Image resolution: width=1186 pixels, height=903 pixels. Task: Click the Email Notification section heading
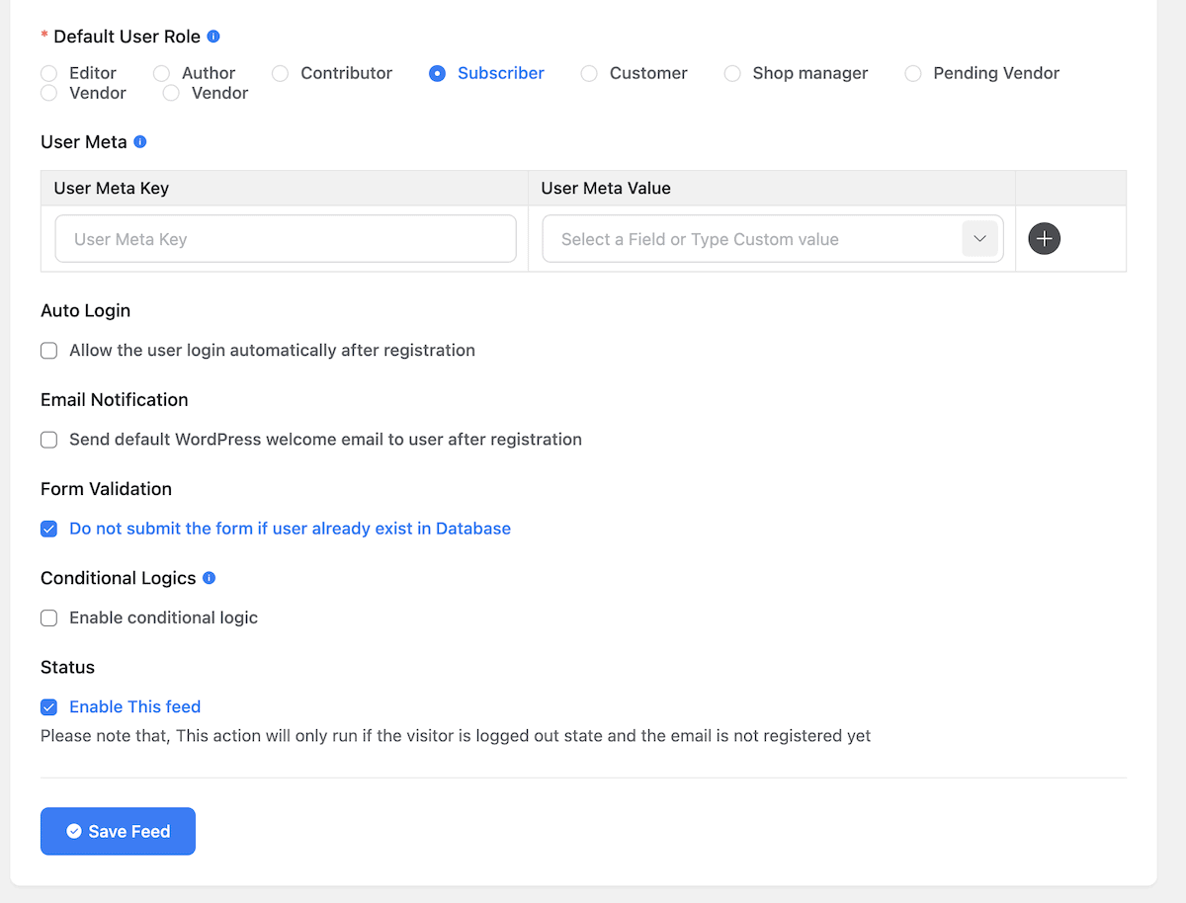115,399
